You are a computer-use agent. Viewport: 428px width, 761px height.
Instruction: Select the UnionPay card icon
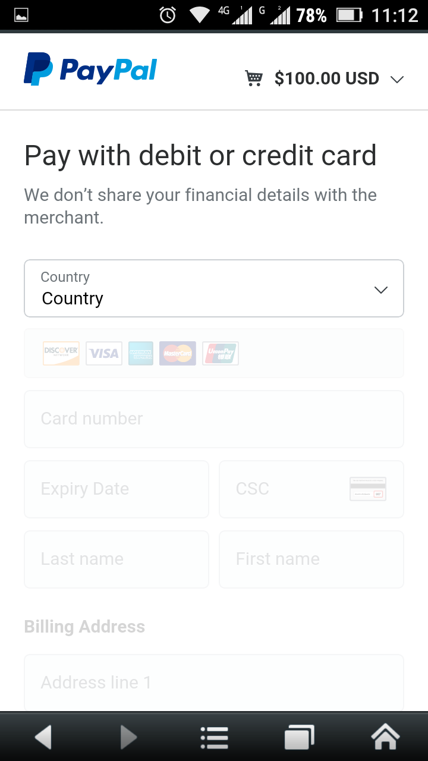[221, 353]
